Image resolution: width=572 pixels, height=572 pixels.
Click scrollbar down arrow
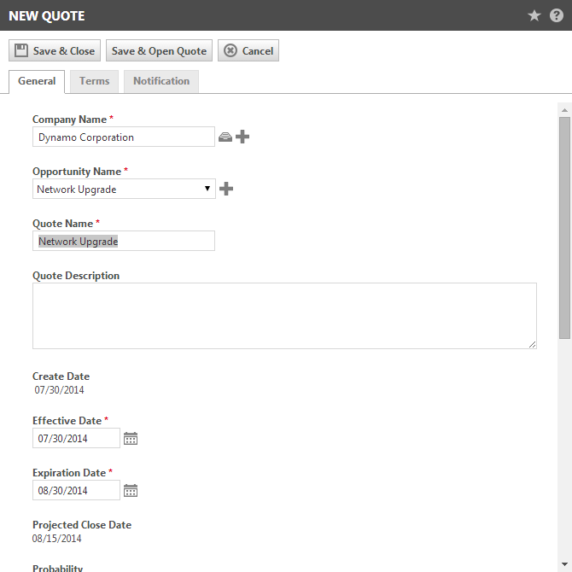coord(564,564)
